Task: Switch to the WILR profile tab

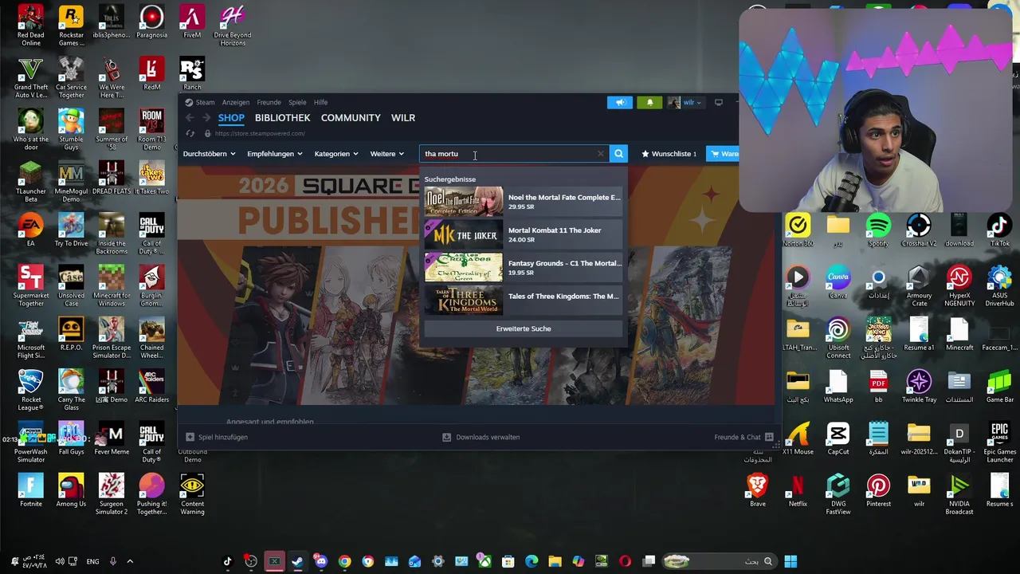Action: click(403, 118)
